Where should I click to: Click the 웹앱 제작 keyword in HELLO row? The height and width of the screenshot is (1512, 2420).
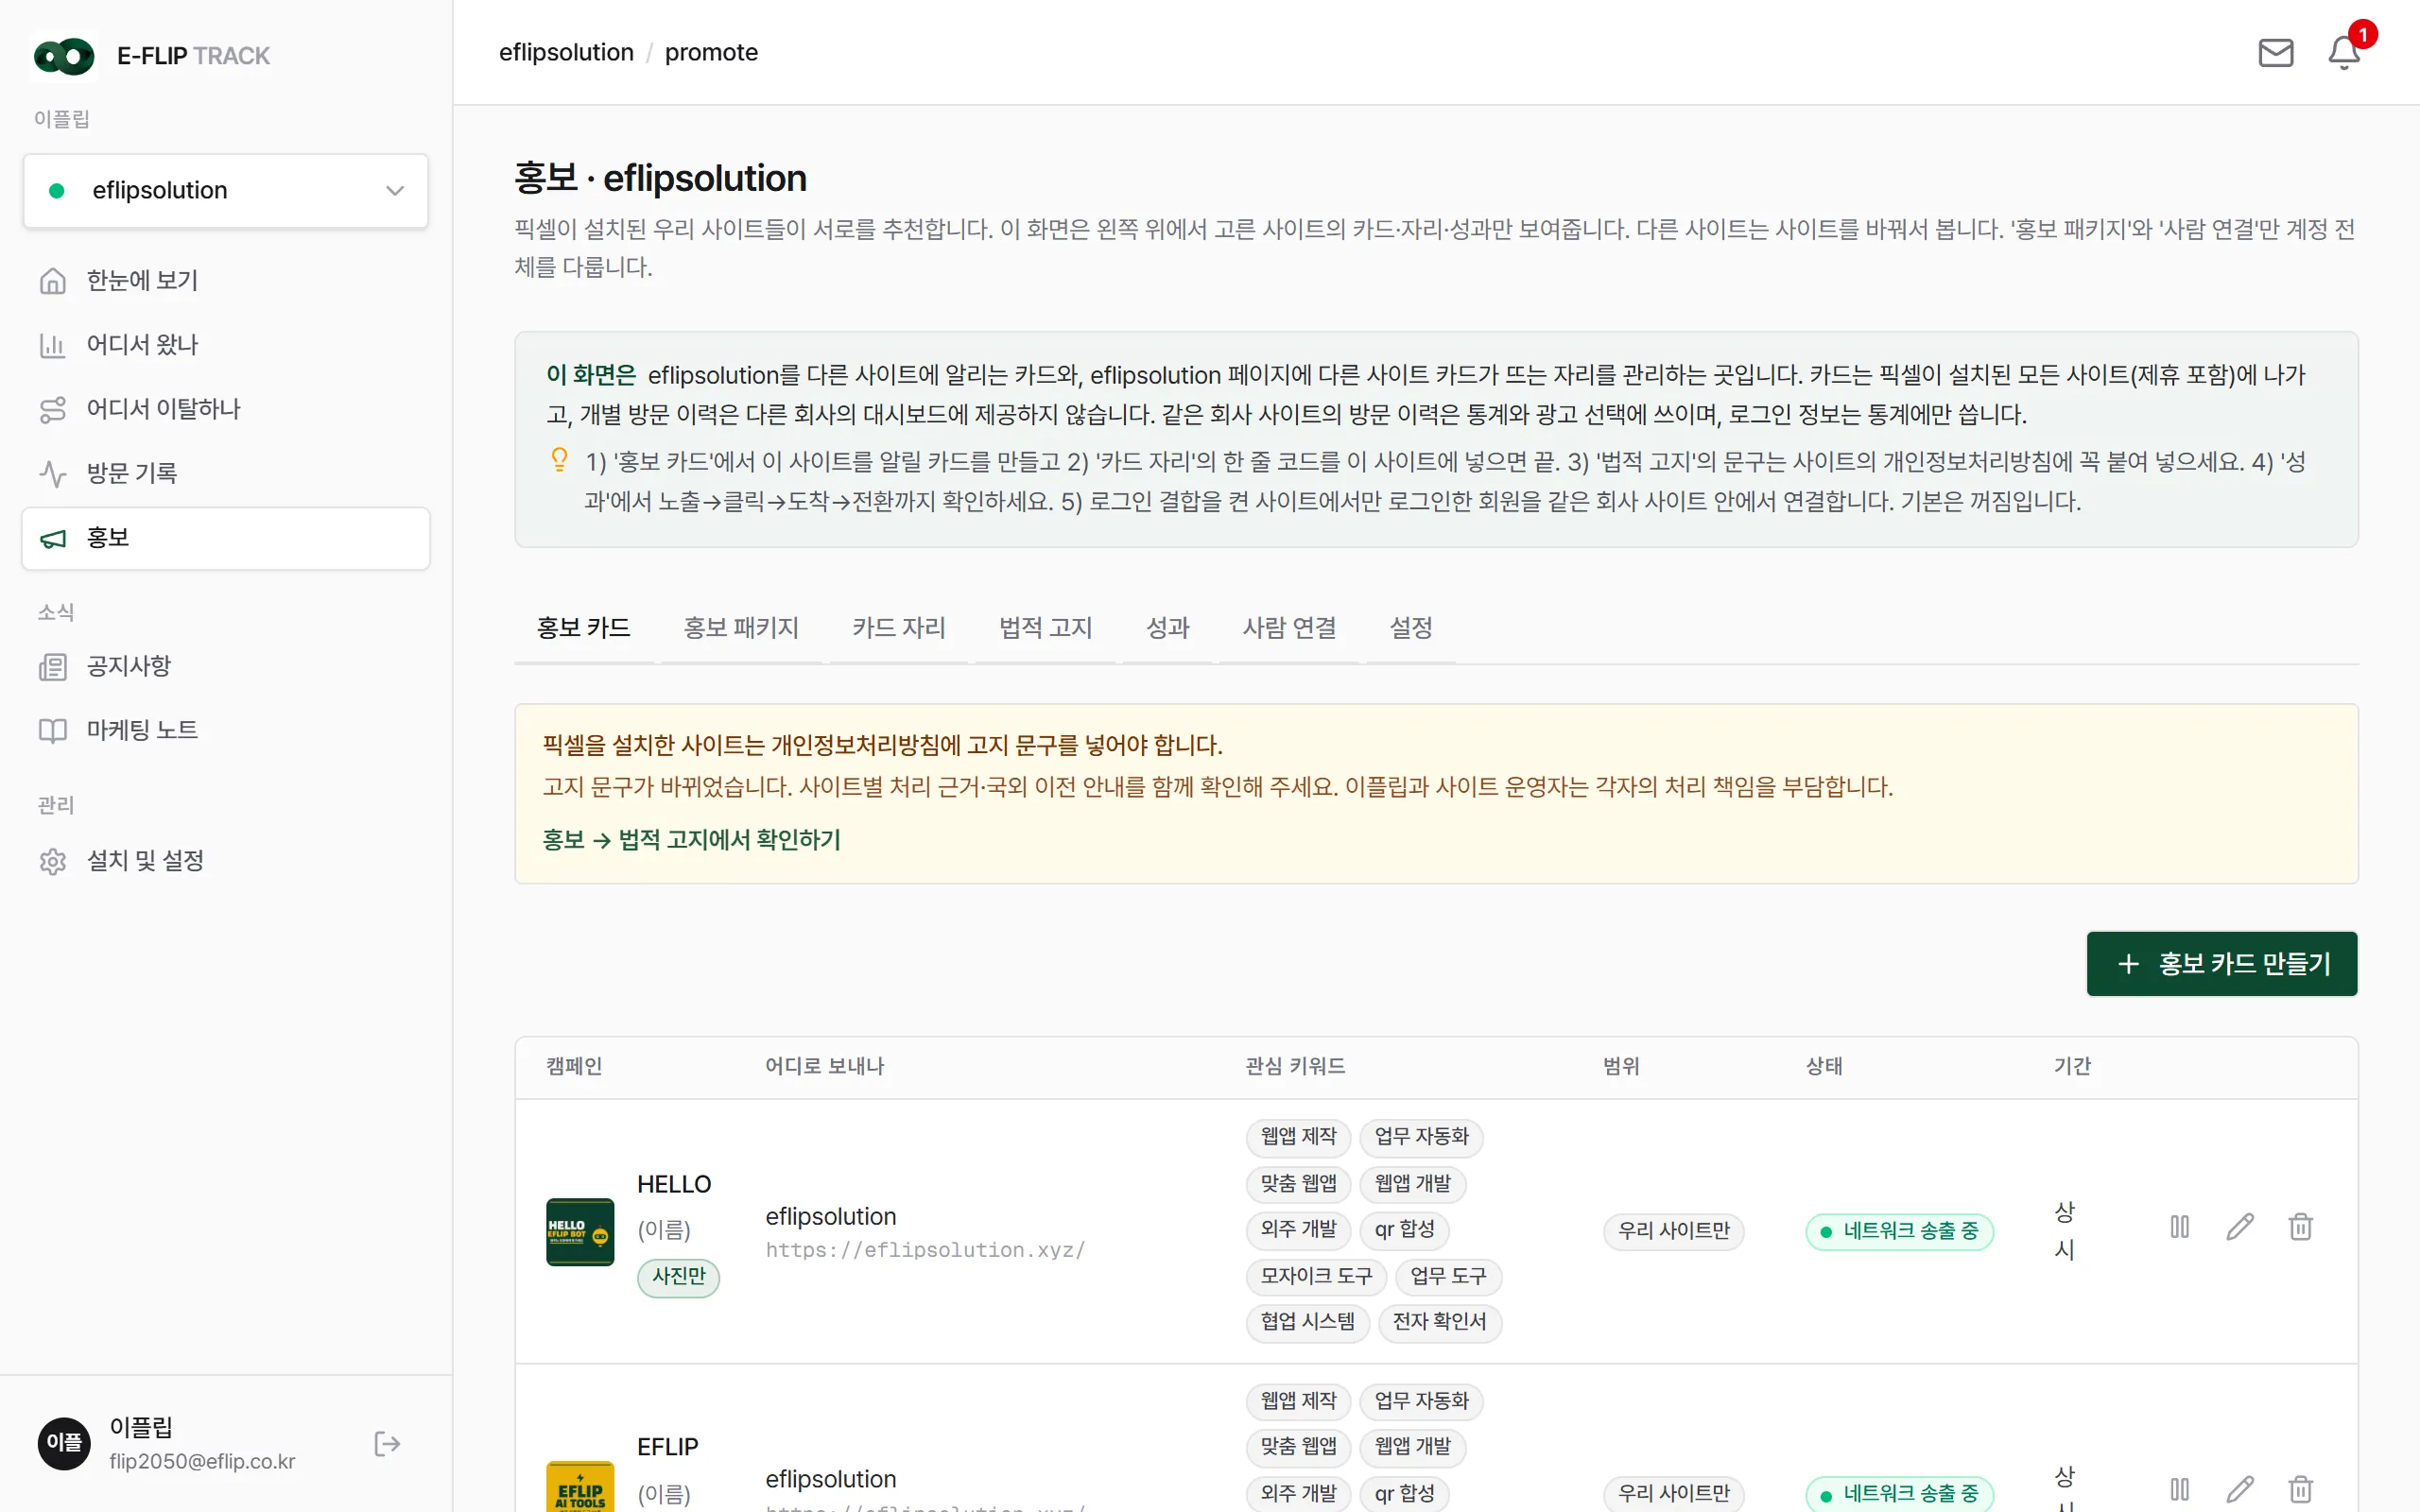[x=1298, y=1136]
